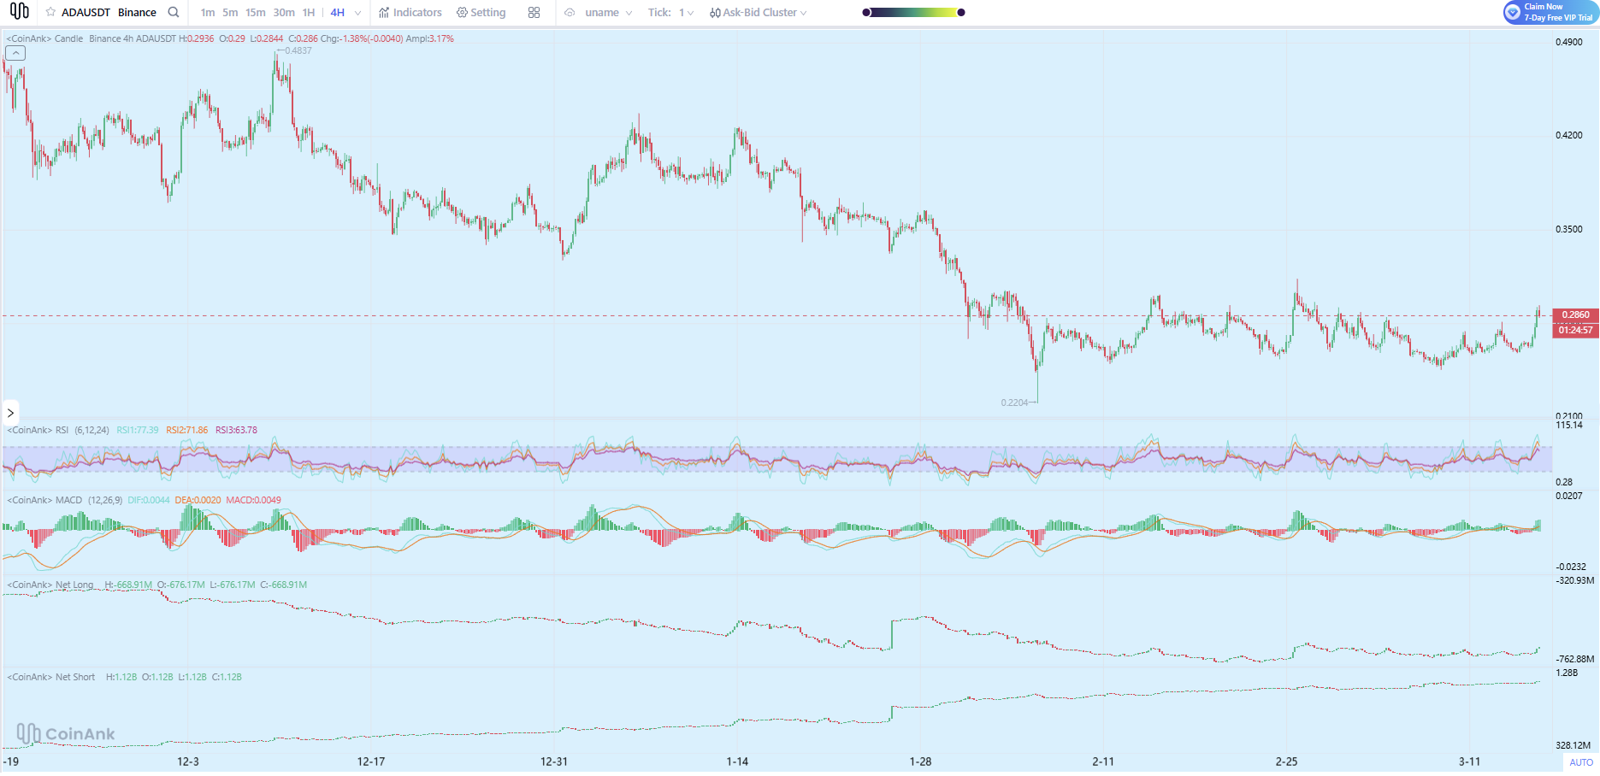Open the Indicators panel

[410, 13]
